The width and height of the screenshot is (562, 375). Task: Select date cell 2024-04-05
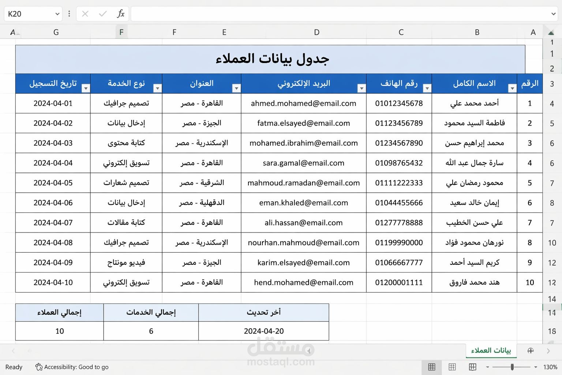coord(53,183)
